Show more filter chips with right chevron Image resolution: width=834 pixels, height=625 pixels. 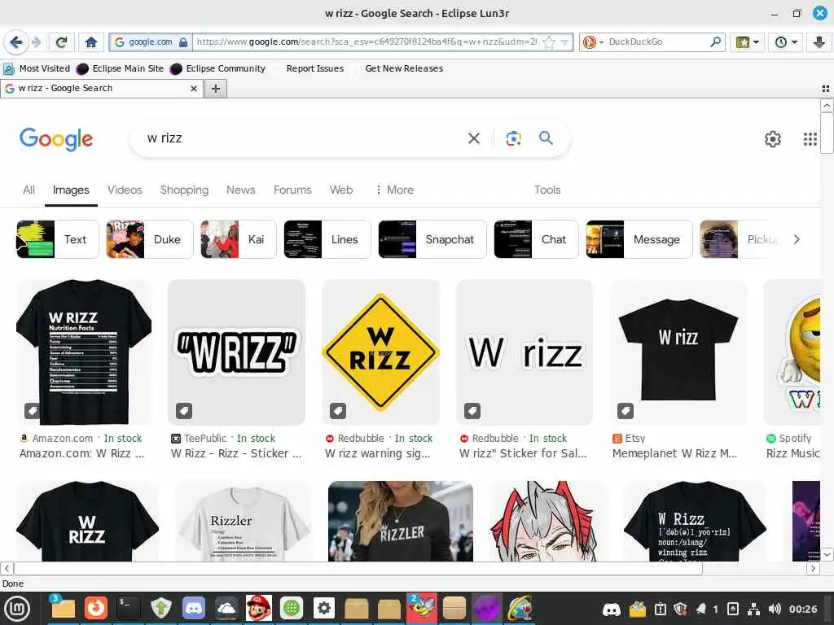(797, 239)
